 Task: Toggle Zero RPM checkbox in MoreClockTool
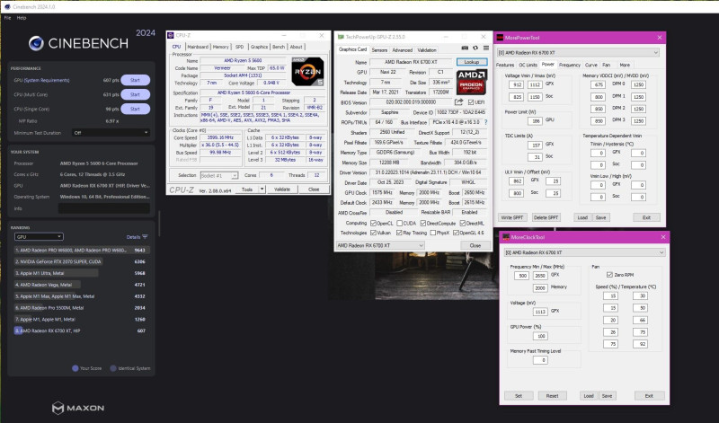pyautogui.click(x=609, y=275)
